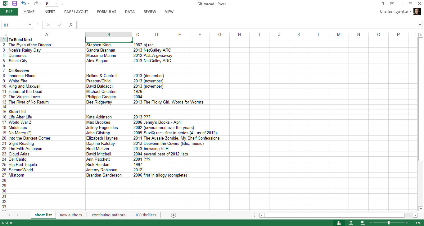Click the horizontal scrollbar right arrow
This screenshot has height=226, width=424.
(x=415, y=215)
